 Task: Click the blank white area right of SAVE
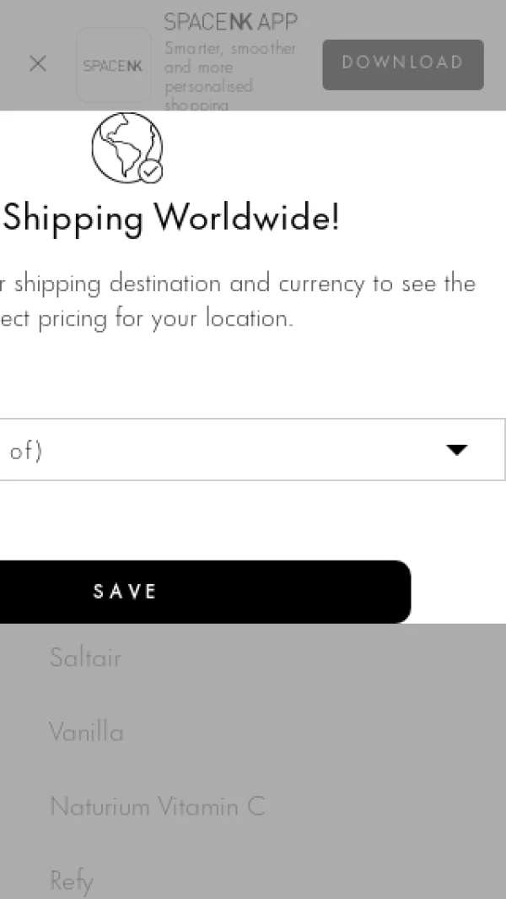point(460,591)
